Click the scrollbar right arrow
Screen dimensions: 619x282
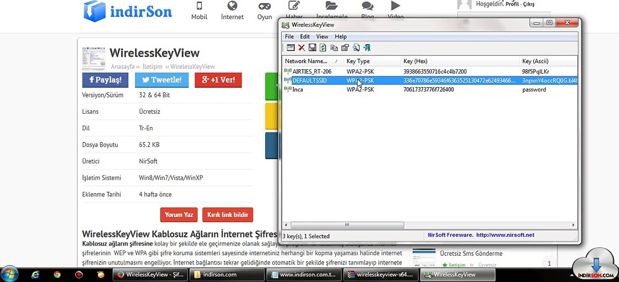573,225
